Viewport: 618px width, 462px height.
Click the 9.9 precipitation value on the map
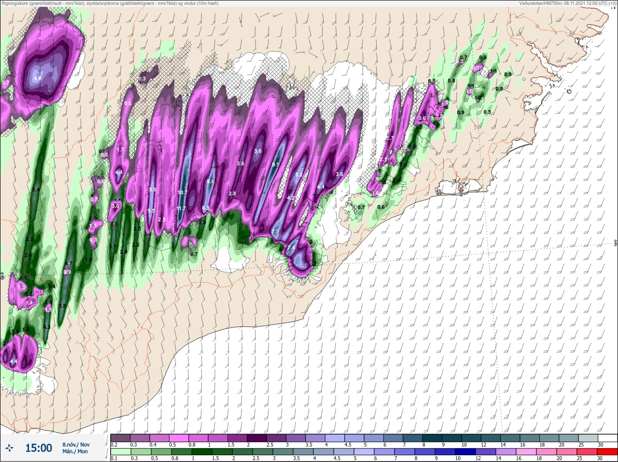pos(276,164)
